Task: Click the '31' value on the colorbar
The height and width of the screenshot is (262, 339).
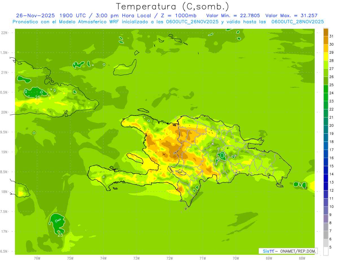Action: point(331,36)
